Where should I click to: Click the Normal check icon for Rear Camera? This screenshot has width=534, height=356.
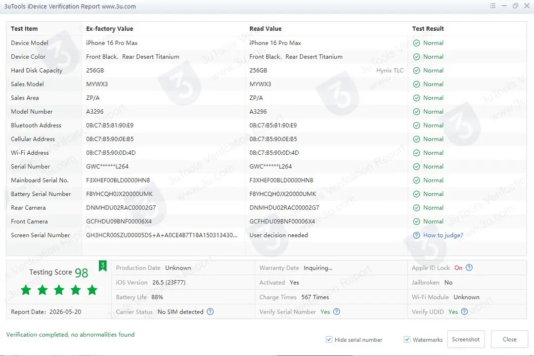(416, 208)
